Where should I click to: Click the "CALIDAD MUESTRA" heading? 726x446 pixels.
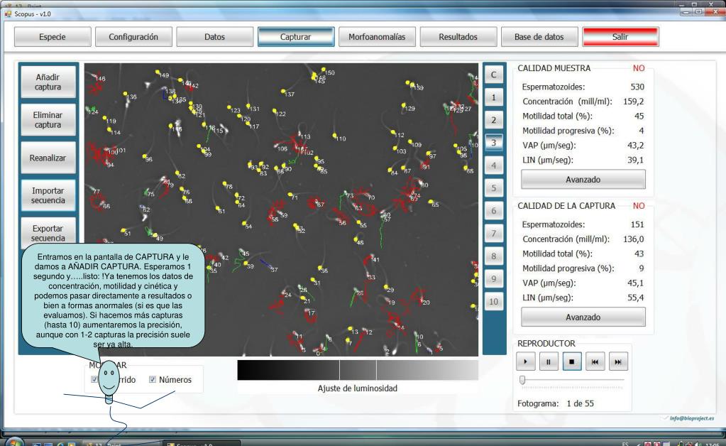(x=554, y=68)
